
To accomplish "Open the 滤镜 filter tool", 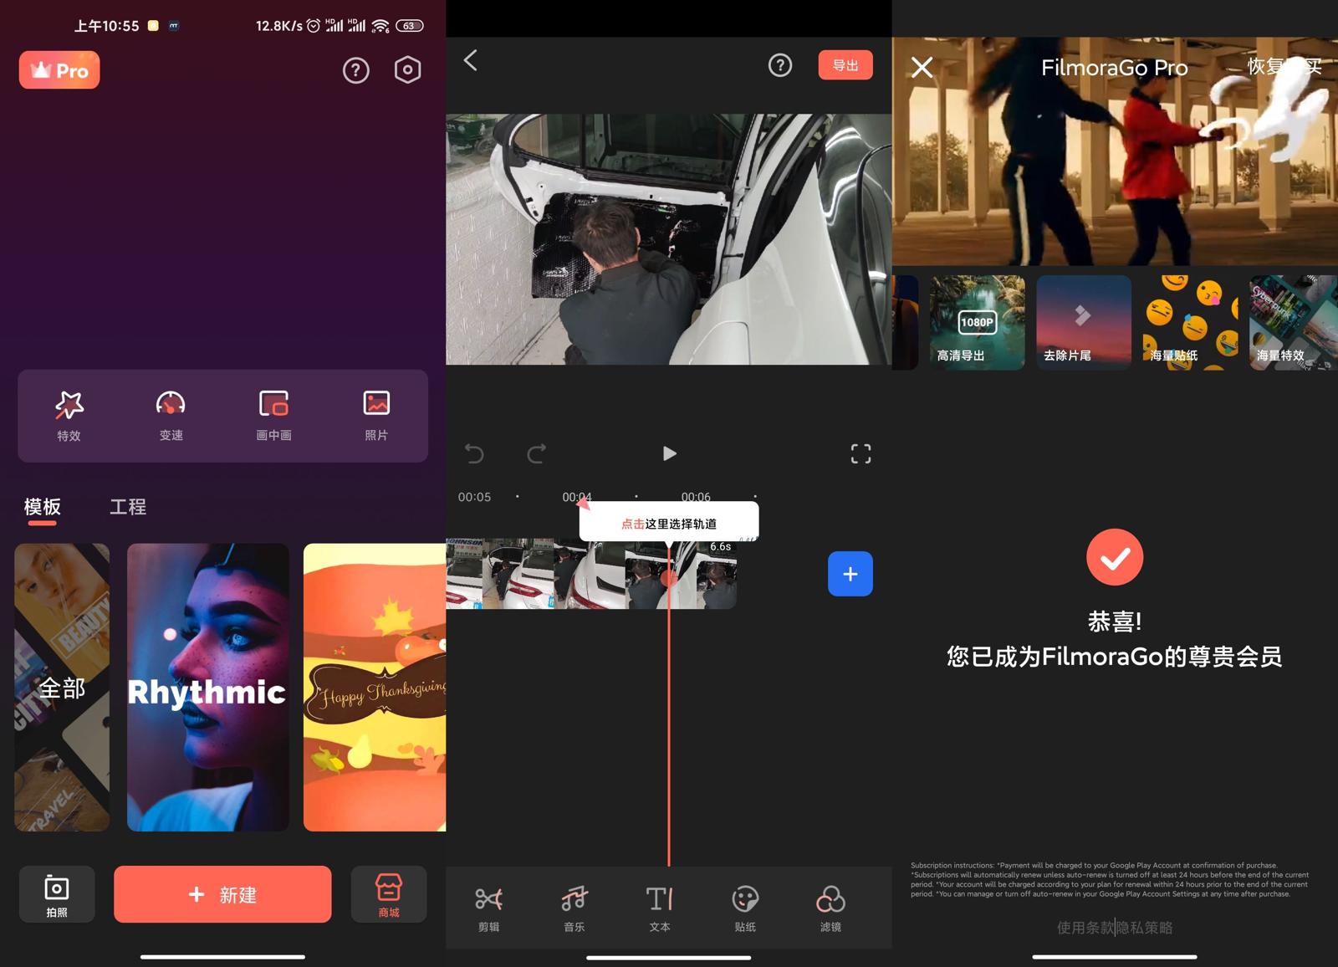I will click(830, 908).
